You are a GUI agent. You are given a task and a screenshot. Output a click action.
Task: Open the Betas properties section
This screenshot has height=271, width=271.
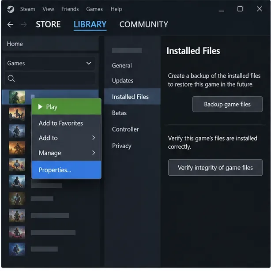tap(119, 113)
